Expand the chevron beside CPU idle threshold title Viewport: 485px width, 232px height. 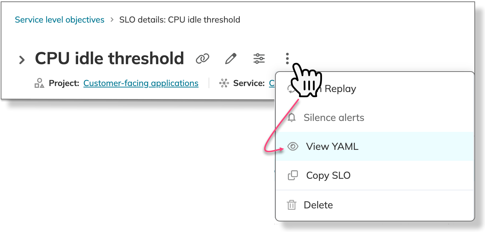tap(22, 60)
